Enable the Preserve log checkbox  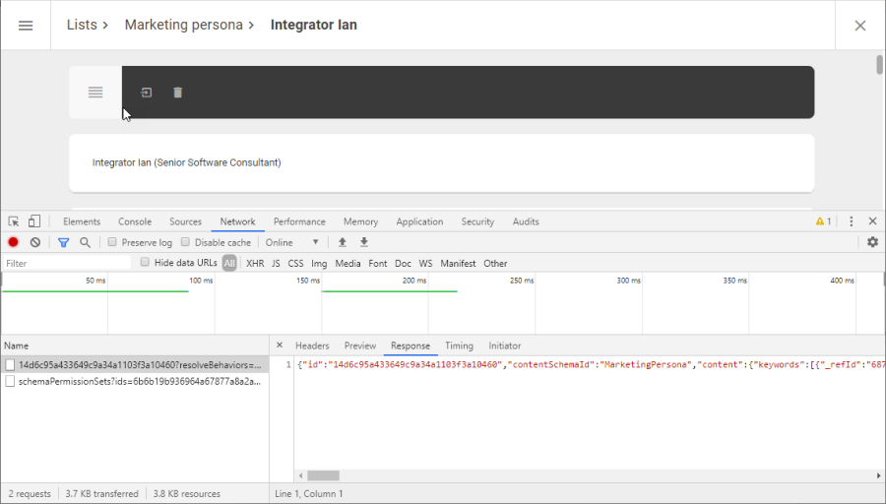pos(112,242)
